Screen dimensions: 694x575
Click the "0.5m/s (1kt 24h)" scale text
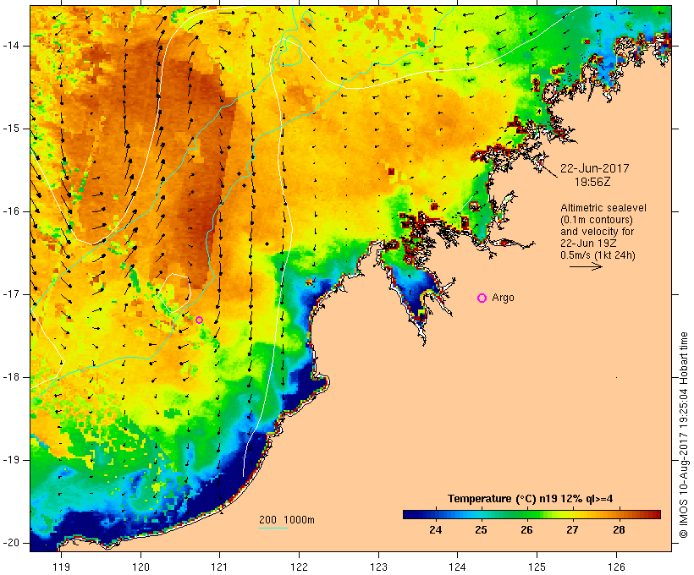pyautogui.click(x=598, y=255)
